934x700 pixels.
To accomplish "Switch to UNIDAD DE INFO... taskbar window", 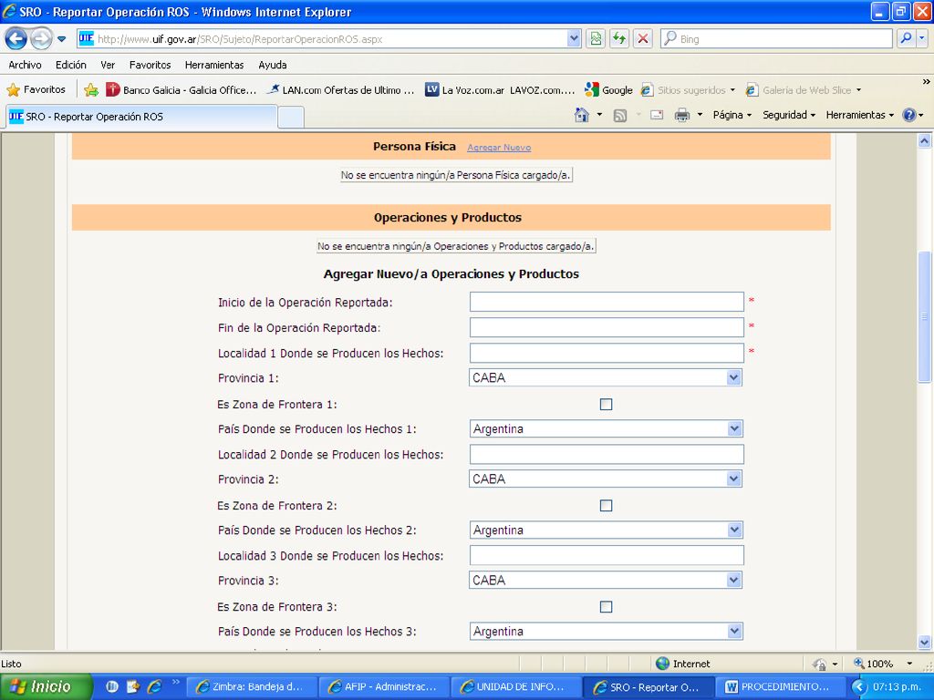I will (x=516, y=686).
